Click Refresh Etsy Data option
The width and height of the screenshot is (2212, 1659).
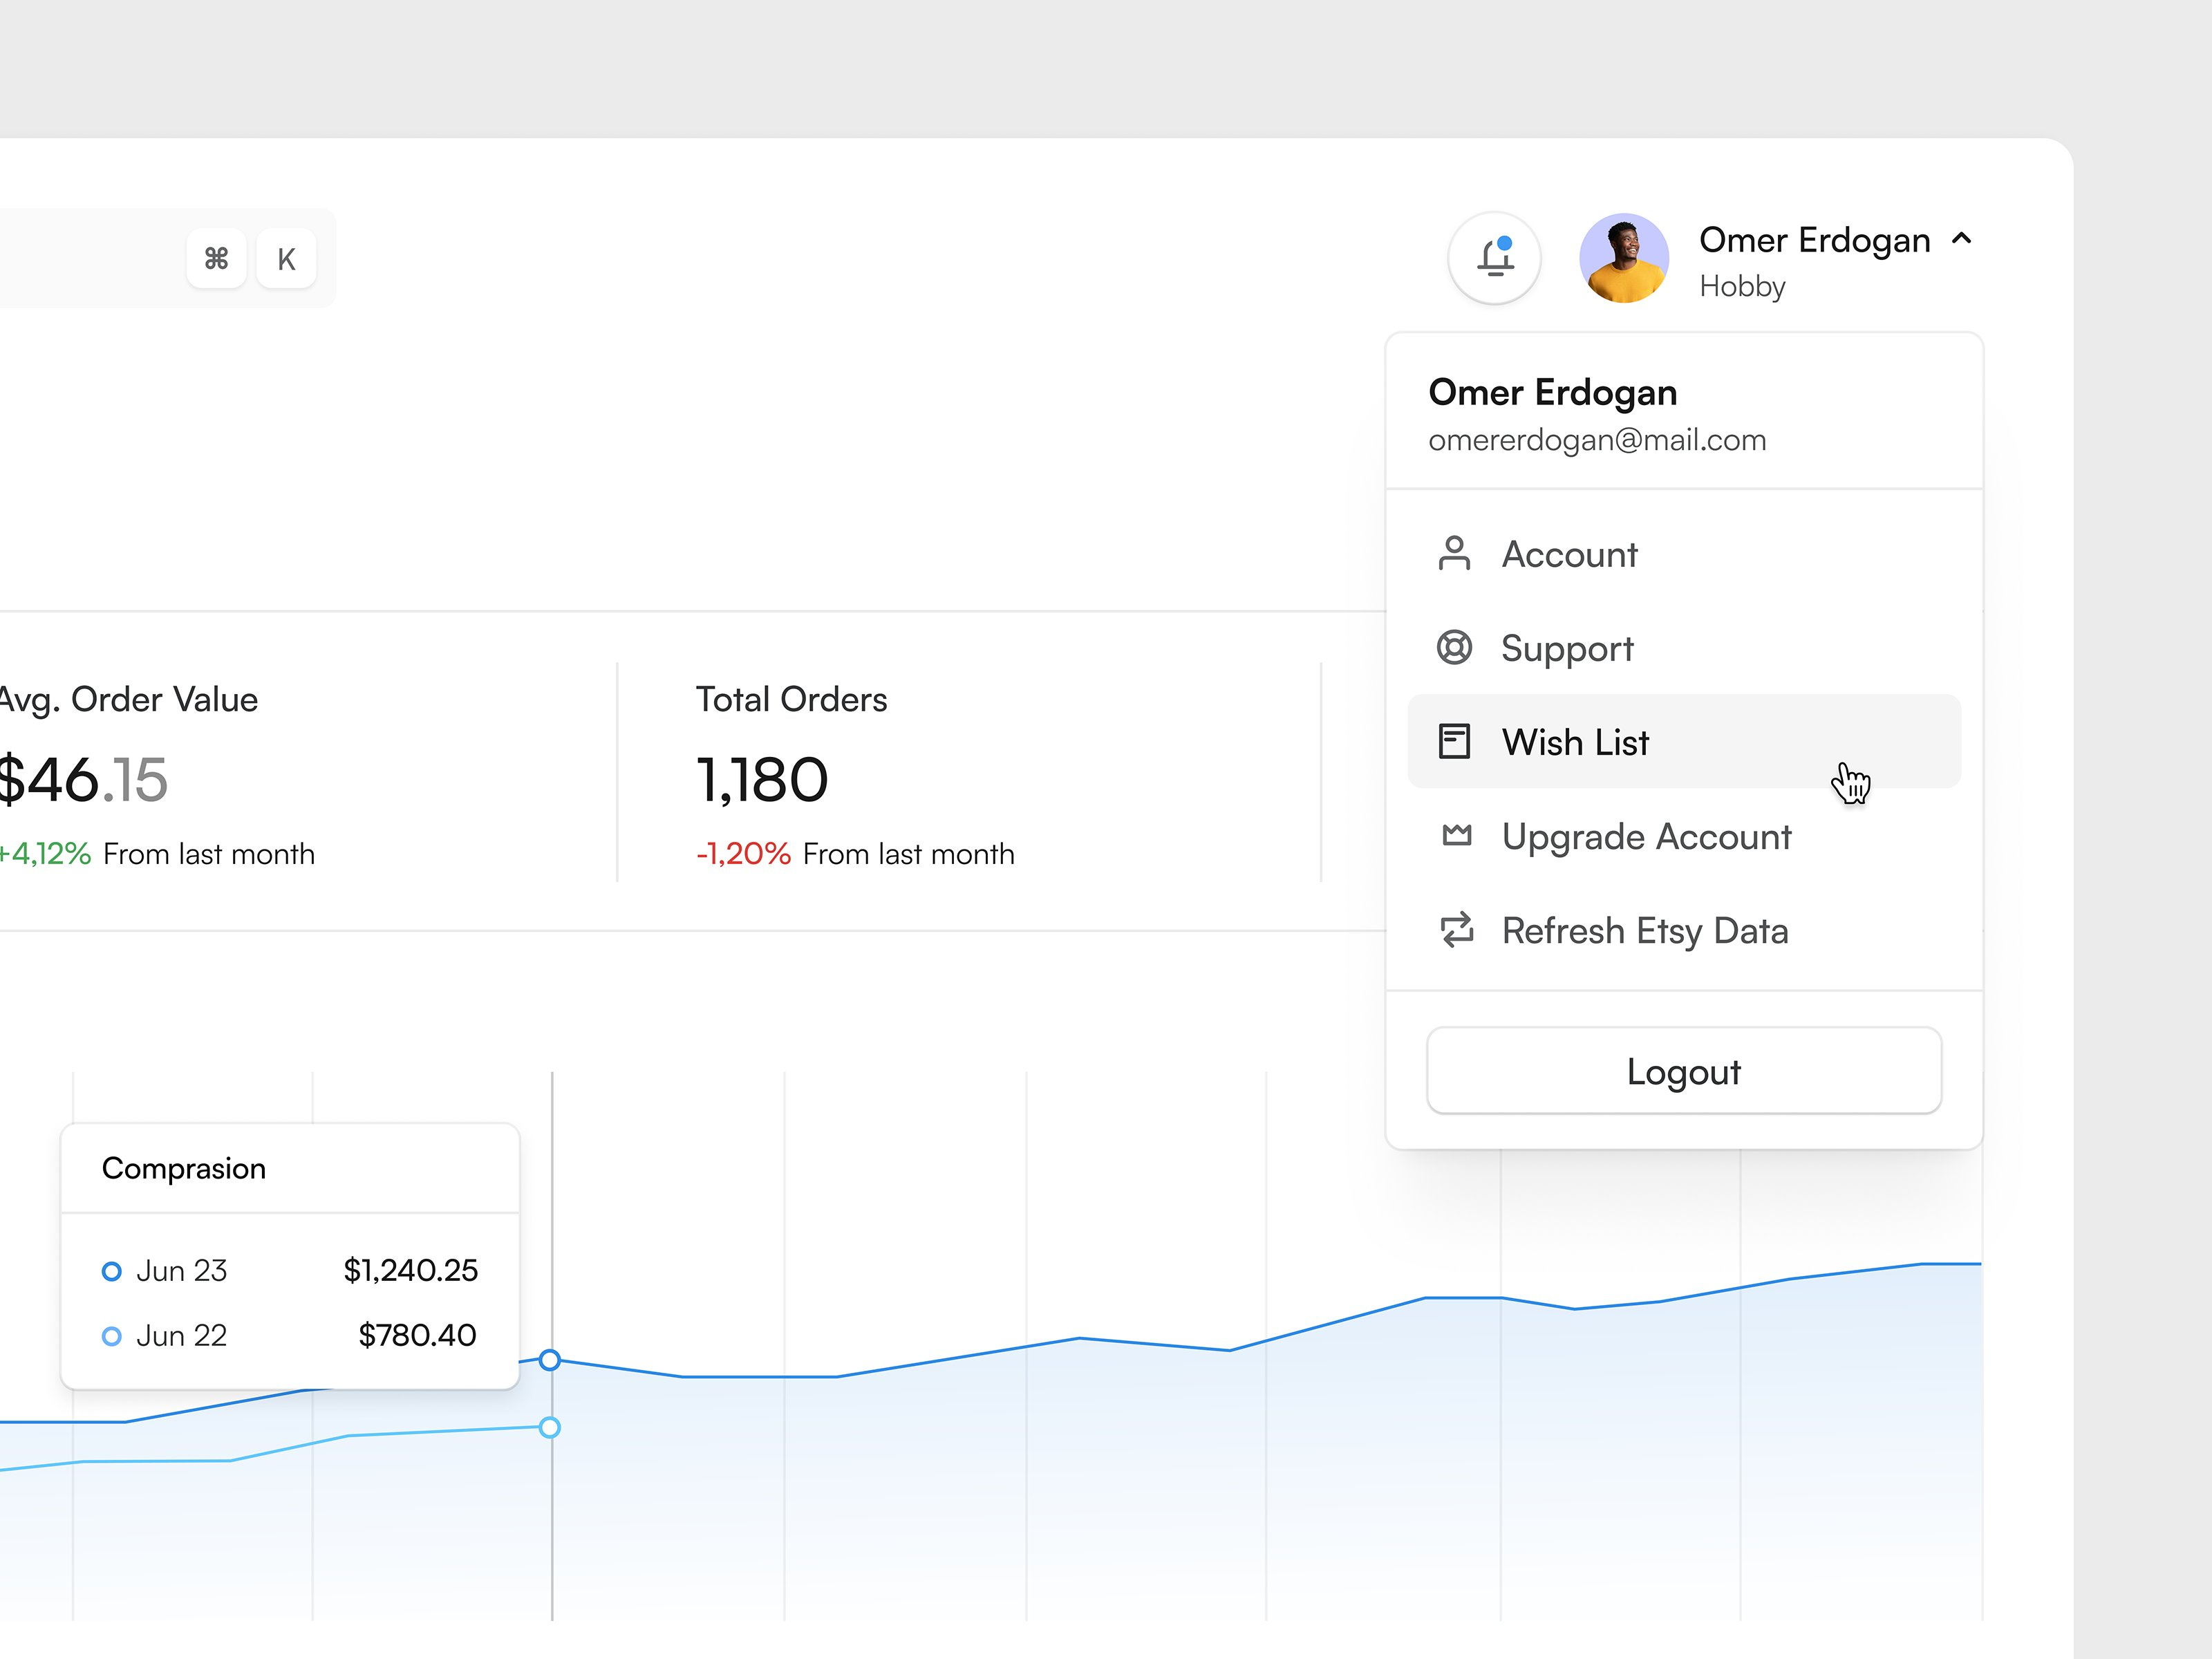1644,931
